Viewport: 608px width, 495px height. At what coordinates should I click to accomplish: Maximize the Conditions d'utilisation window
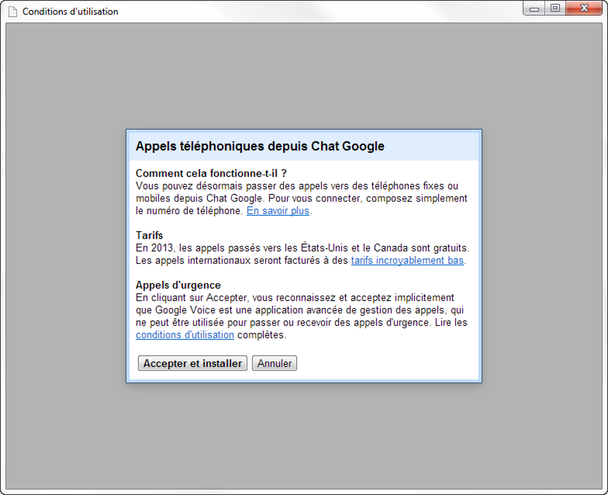(x=556, y=8)
